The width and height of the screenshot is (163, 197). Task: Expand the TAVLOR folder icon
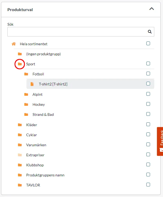point(20,185)
